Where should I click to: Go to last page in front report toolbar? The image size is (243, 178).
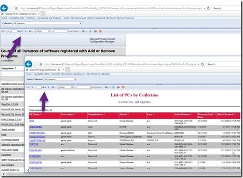click(x=53, y=87)
